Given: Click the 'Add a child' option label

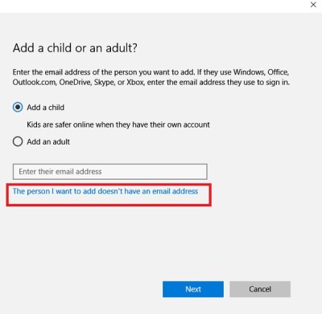Looking at the screenshot, I should point(46,108).
